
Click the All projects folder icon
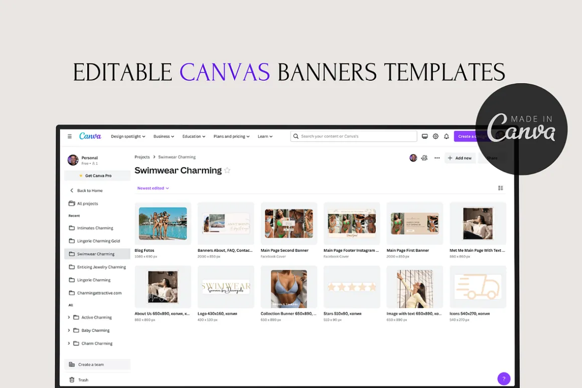(72, 203)
